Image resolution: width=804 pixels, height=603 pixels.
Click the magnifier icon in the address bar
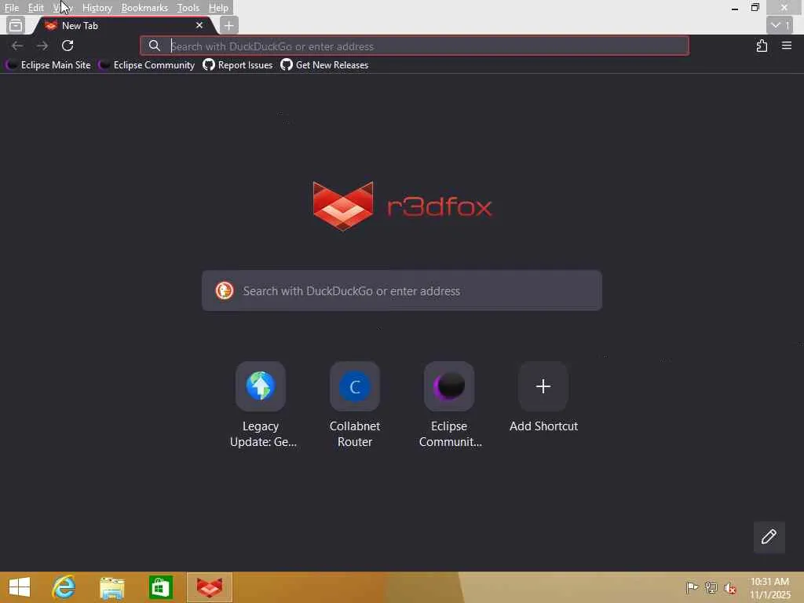(x=155, y=46)
